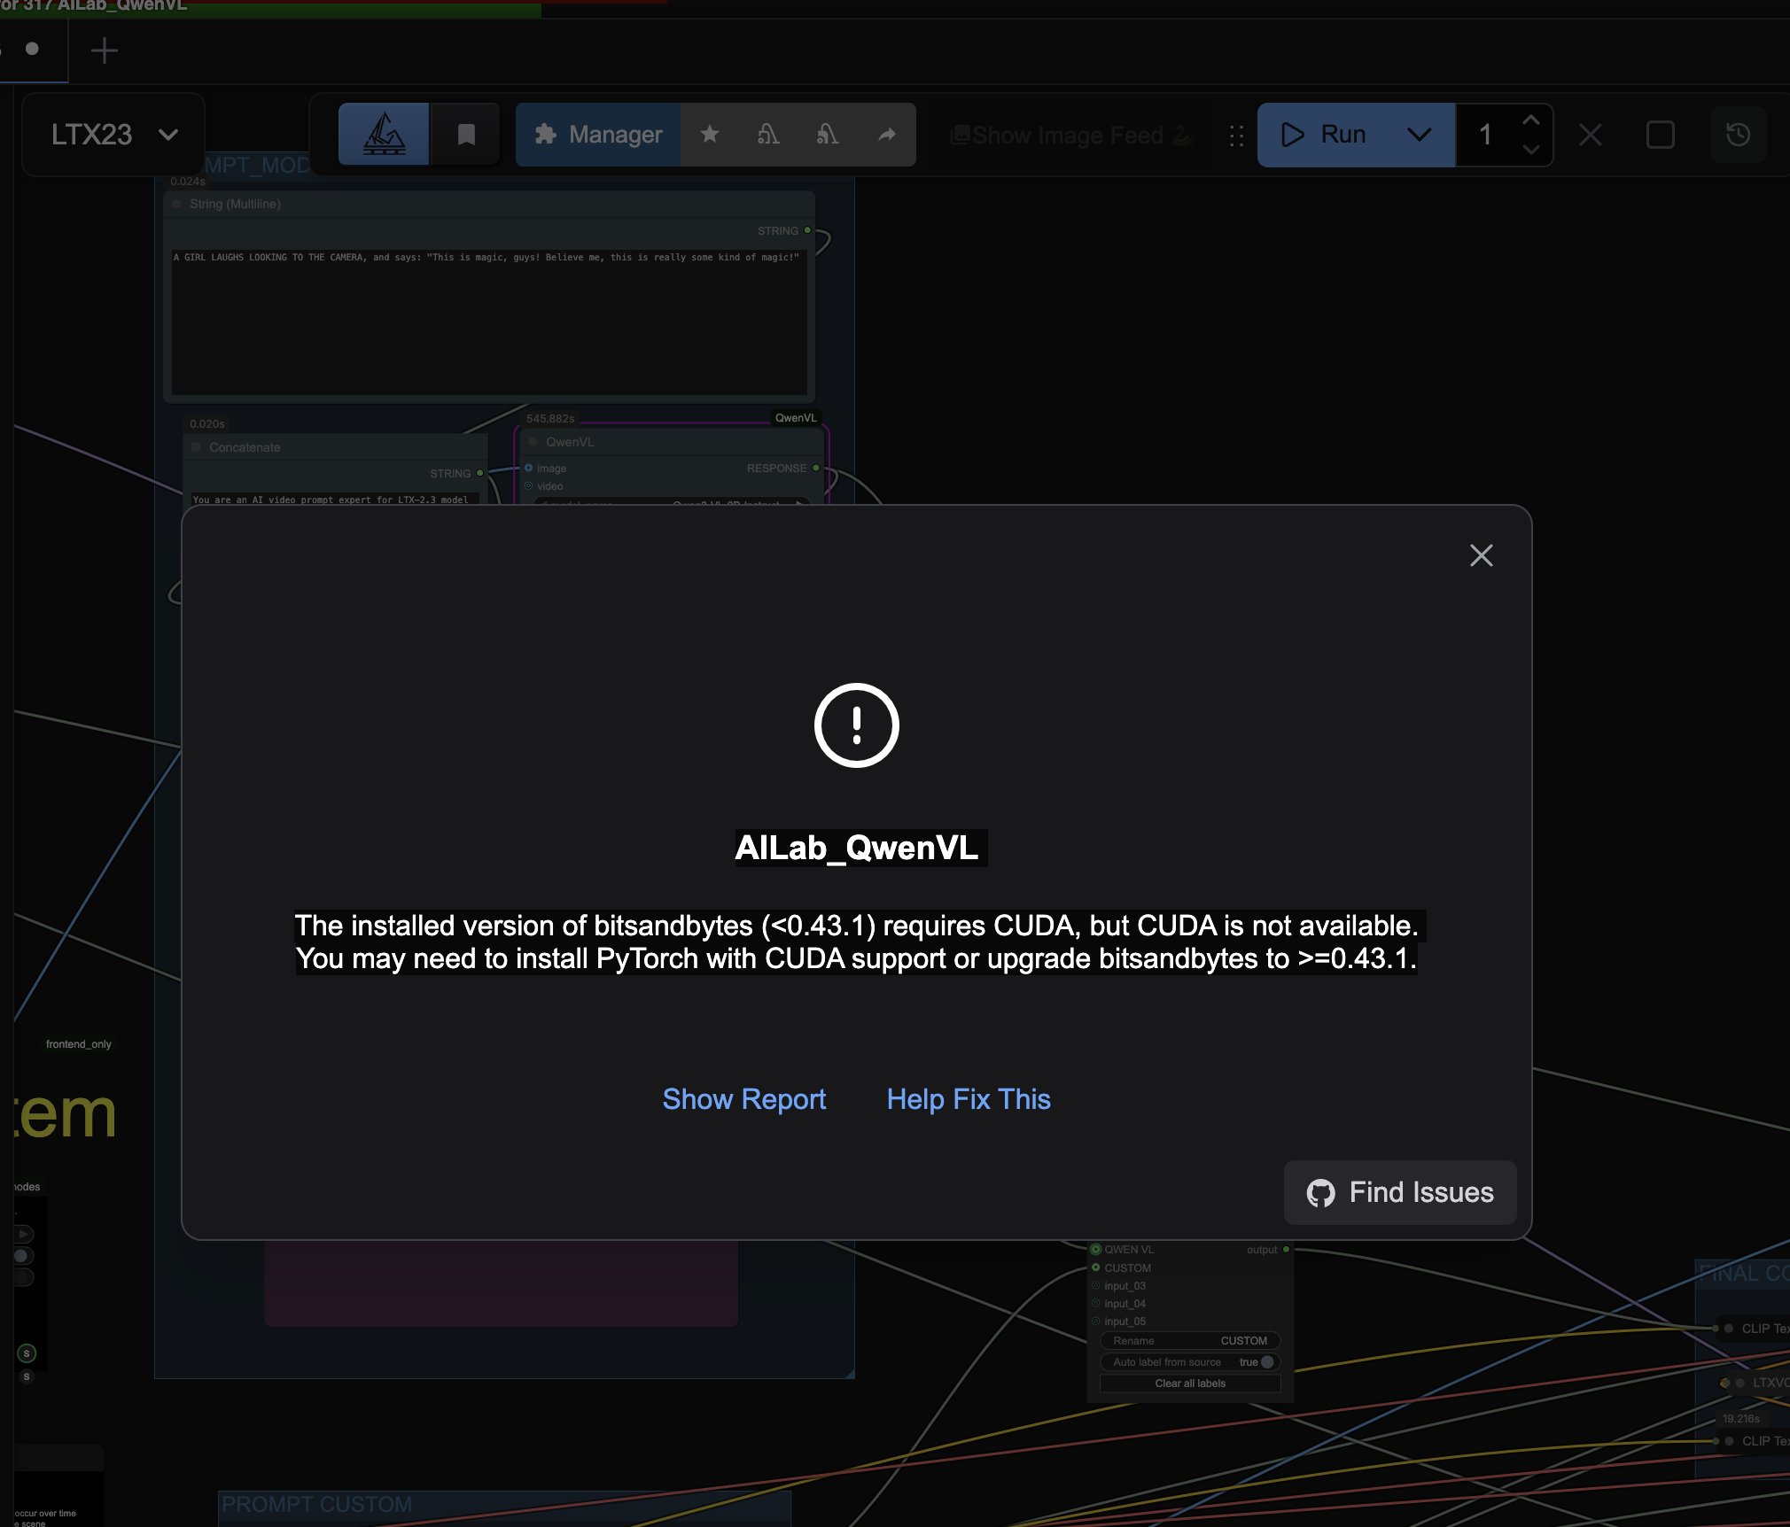The image size is (1790, 1527).
Task: Click the QwenVL video input socket
Action: click(x=528, y=485)
